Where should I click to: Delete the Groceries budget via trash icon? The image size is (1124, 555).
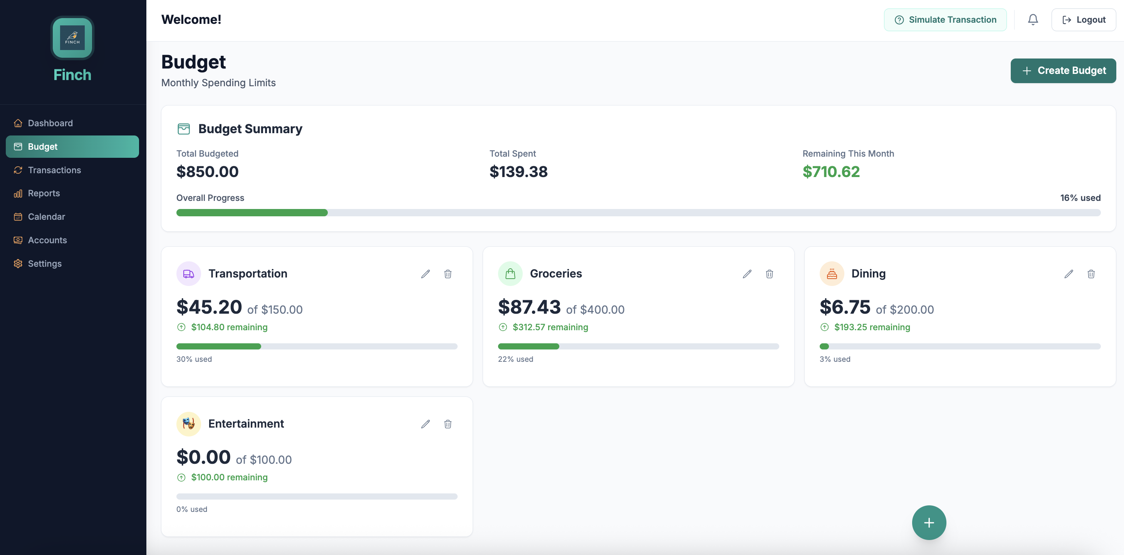(769, 274)
